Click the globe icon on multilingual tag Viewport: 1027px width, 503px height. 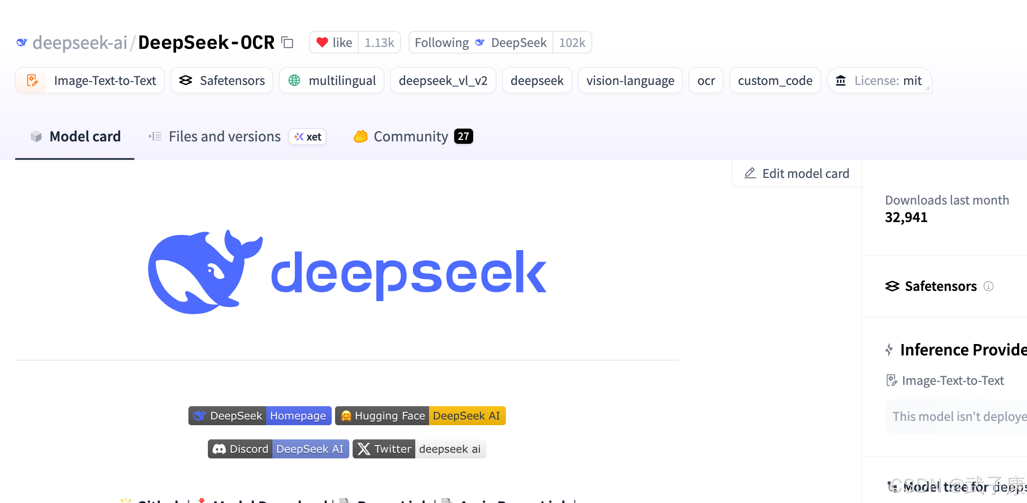click(294, 81)
